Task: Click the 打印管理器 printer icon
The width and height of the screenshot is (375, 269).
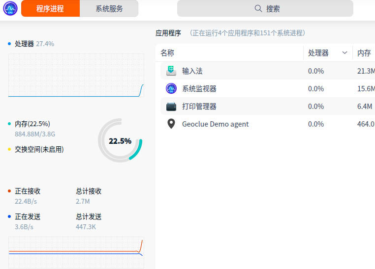Action: pos(171,106)
